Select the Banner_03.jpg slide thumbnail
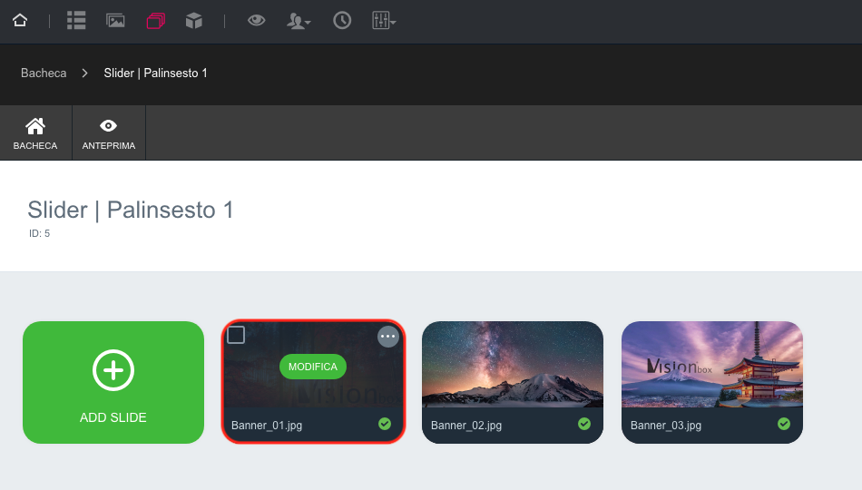The height and width of the screenshot is (490, 862). [712, 365]
